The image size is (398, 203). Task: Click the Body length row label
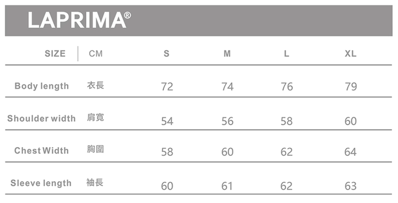41,86
